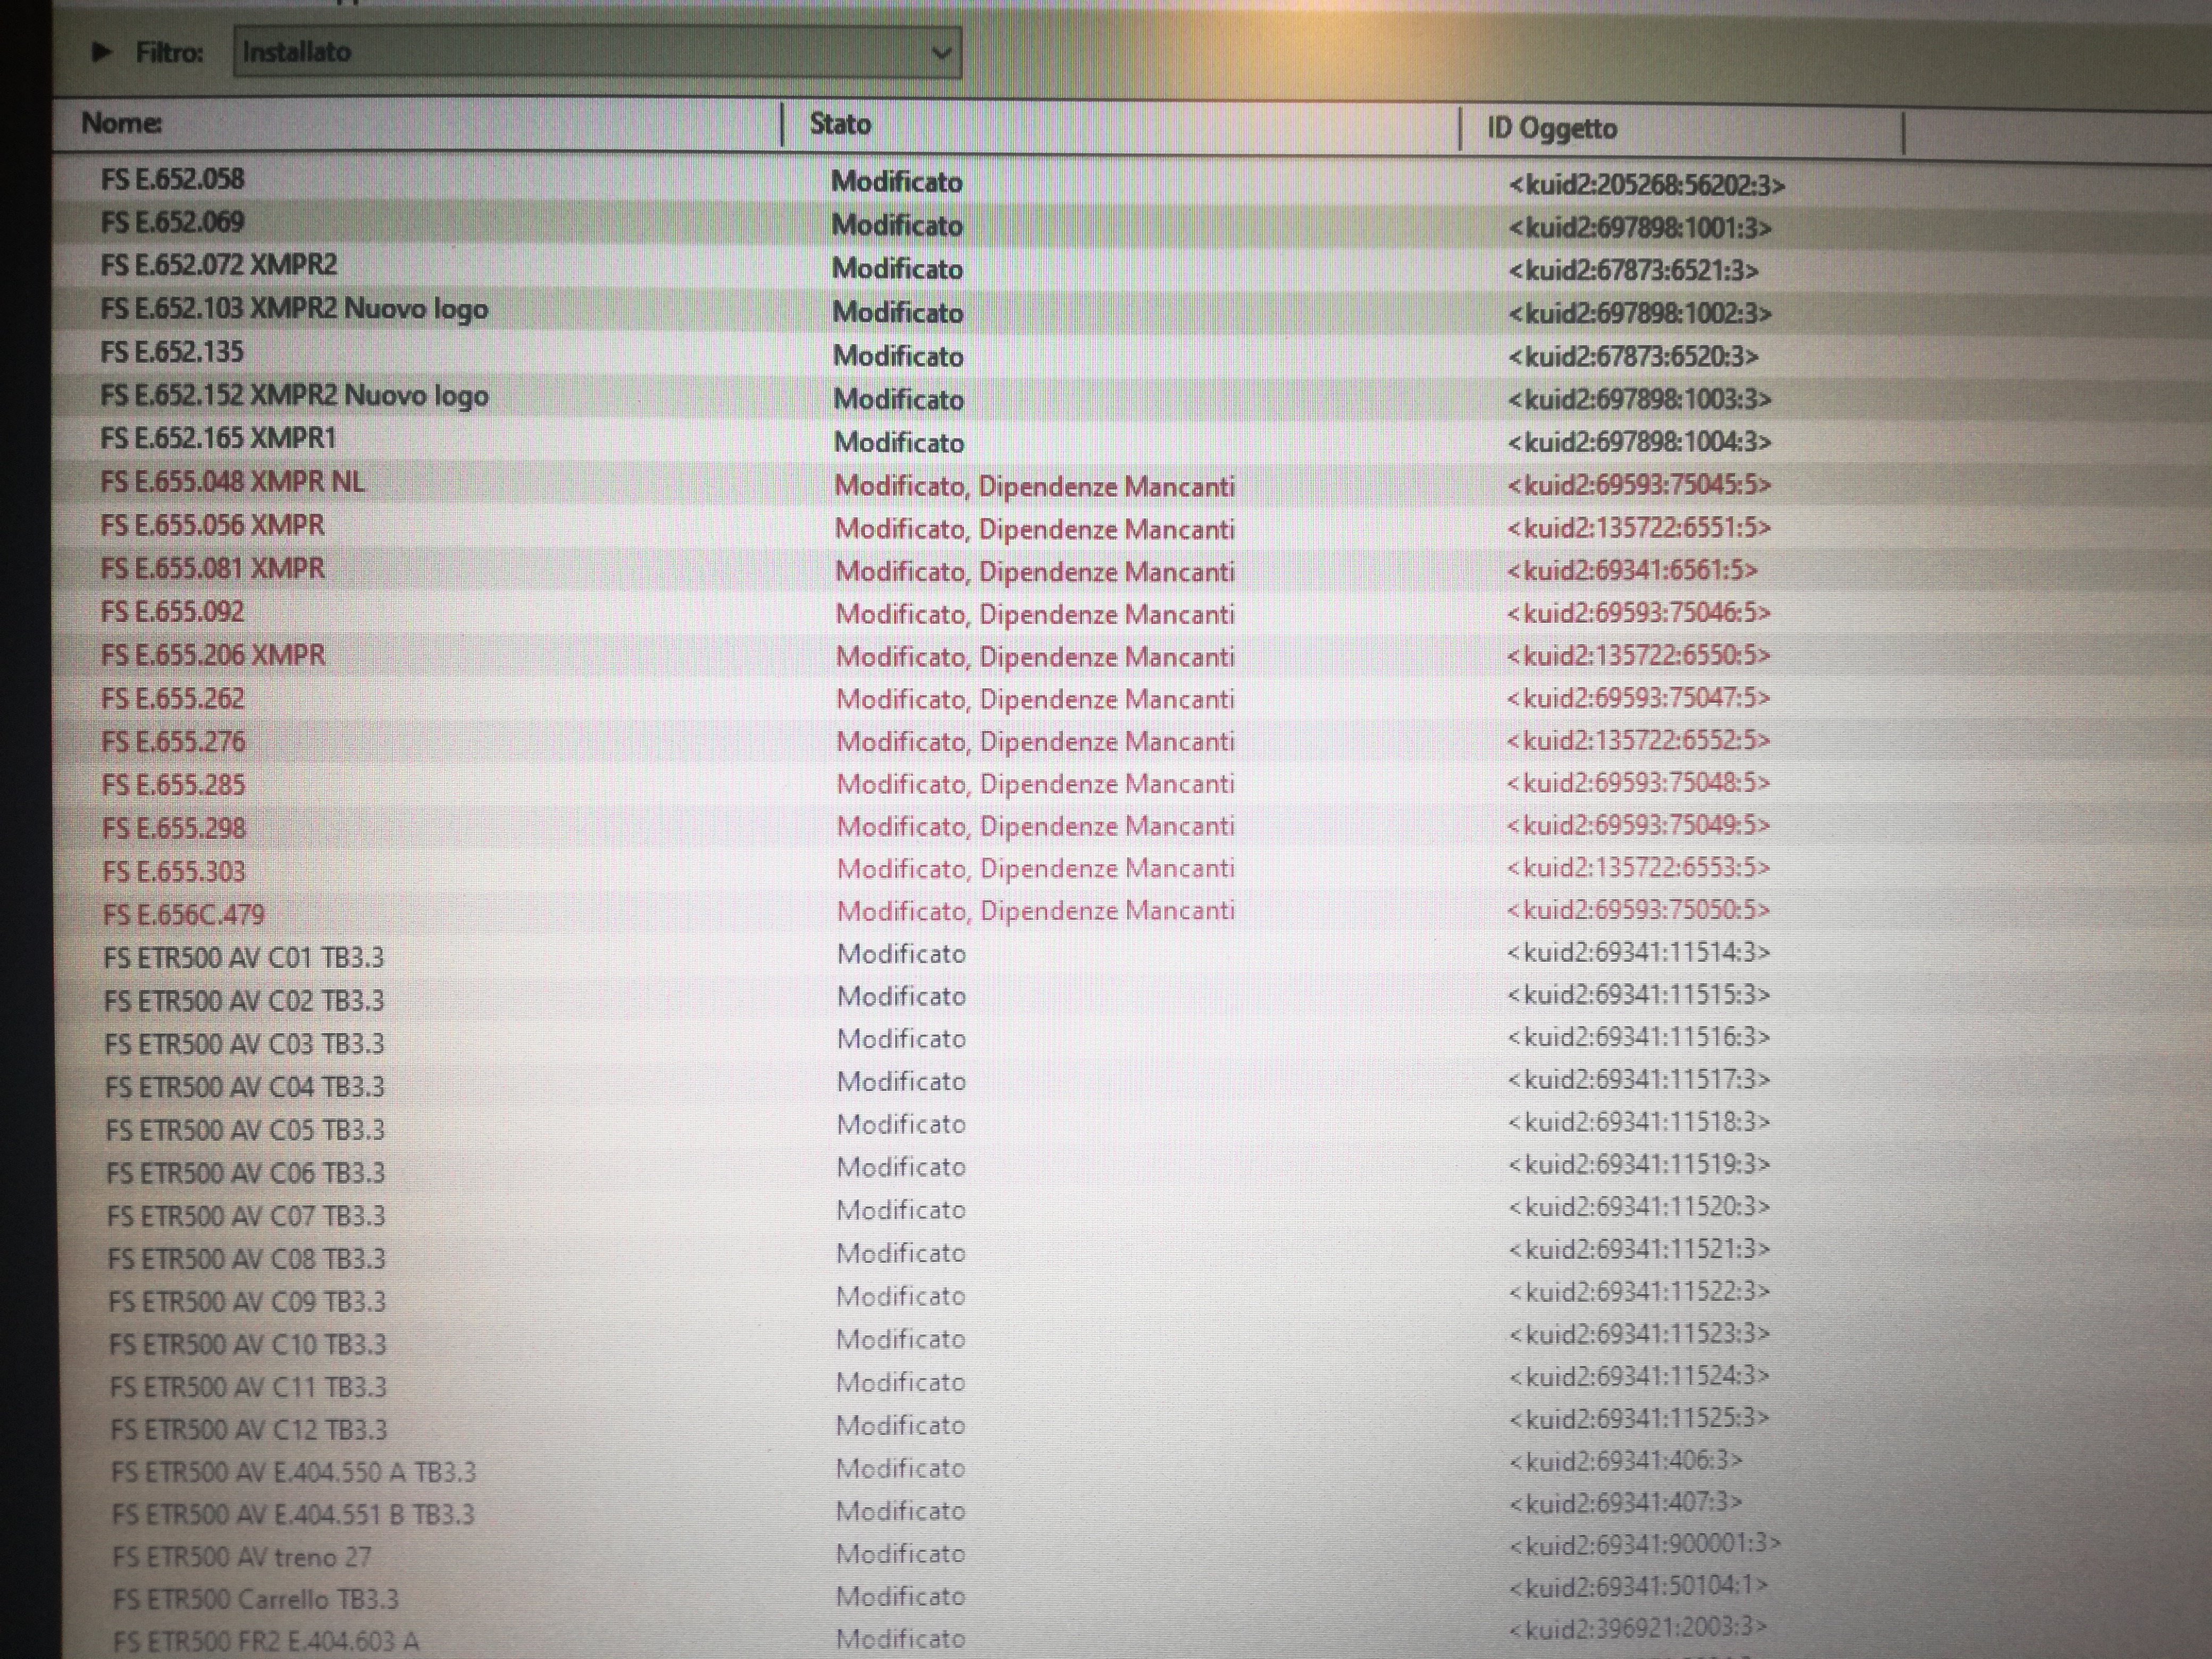Click object ID kuid2:135722:6553:5
2212x1659 pixels.
point(1638,867)
